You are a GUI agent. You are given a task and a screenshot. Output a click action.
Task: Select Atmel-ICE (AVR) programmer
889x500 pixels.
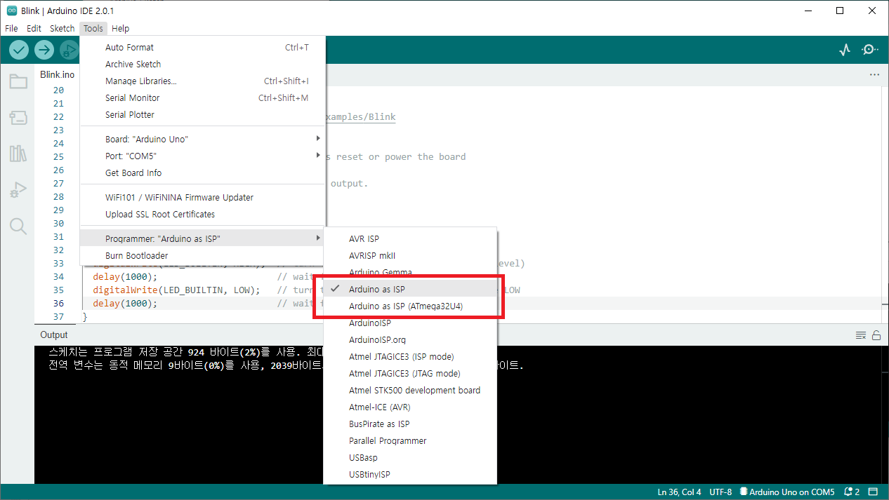[410, 407]
